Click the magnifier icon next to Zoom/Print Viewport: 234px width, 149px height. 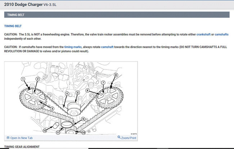119,137
